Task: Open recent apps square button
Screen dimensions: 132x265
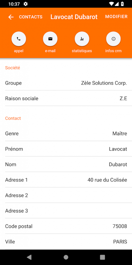Action: pos(102,257)
